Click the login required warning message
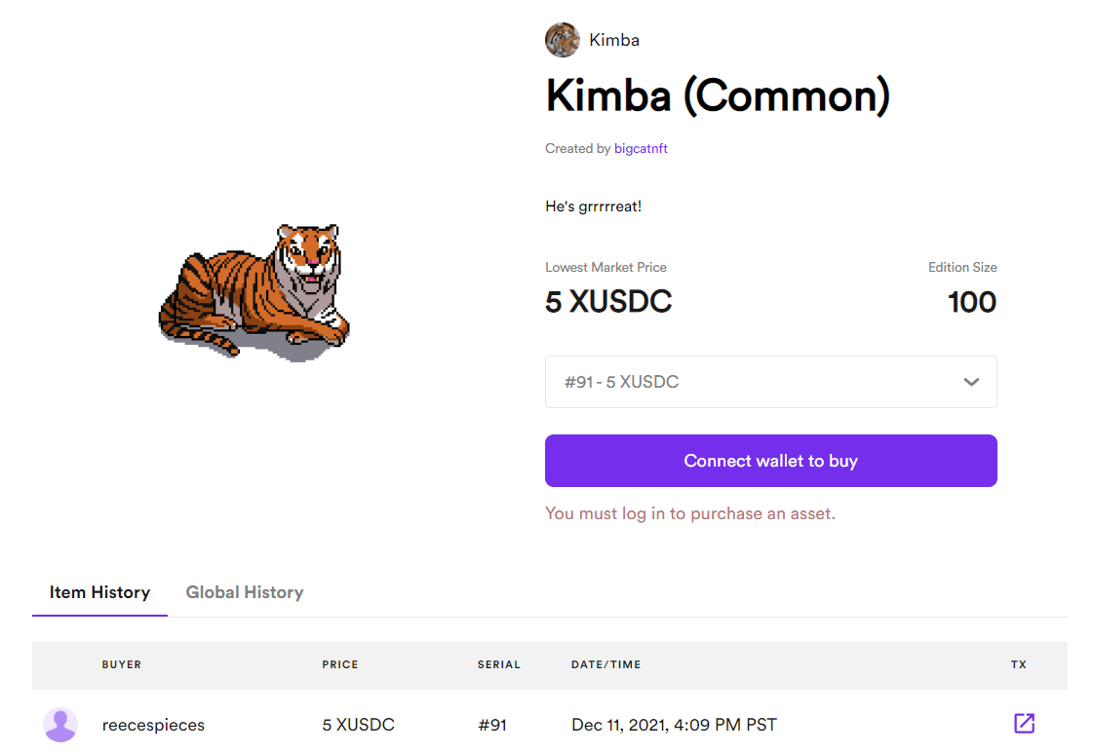Image resolution: width=1094 pixels, height=752 pixels. (x=690, y=513)
